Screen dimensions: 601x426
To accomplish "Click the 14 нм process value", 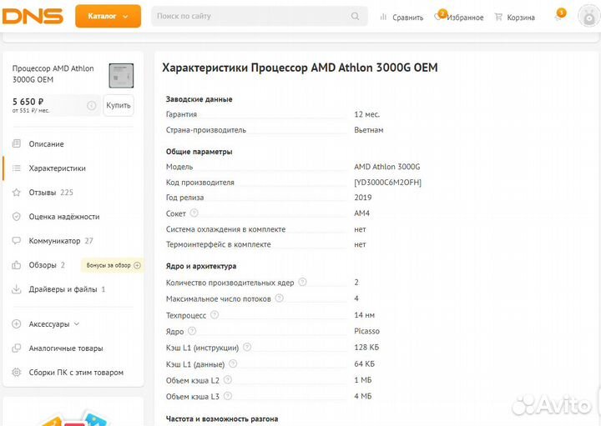I will pyautogui.click(x=364, y=315).
